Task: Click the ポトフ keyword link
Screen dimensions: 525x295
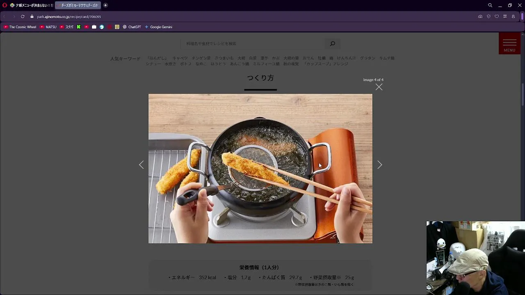Action: click(x=186, y=64)
